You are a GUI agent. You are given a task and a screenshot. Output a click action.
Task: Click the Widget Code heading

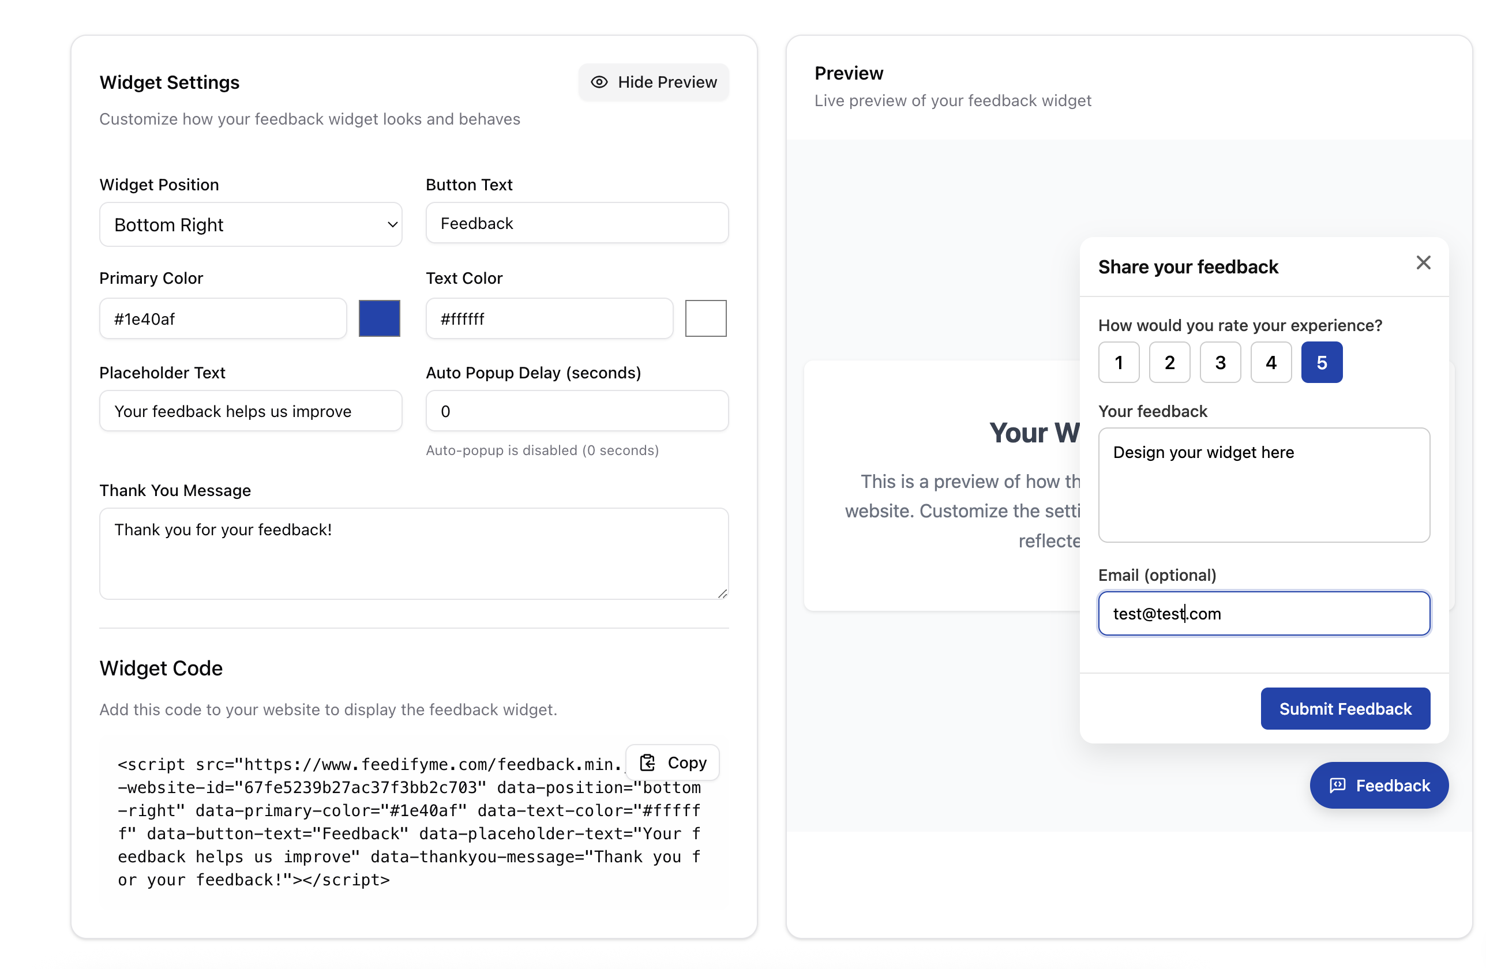tap(161, 668)
